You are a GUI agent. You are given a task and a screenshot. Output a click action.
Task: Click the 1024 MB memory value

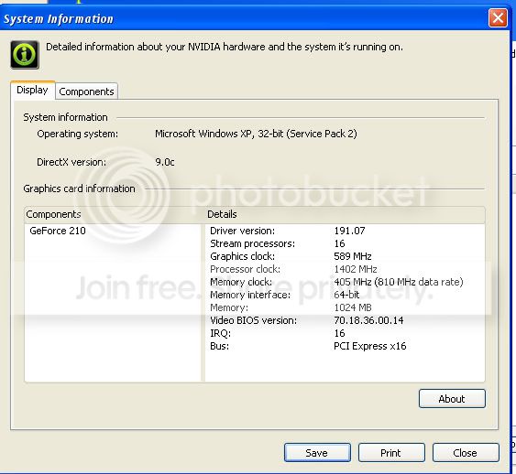[353, 307]
